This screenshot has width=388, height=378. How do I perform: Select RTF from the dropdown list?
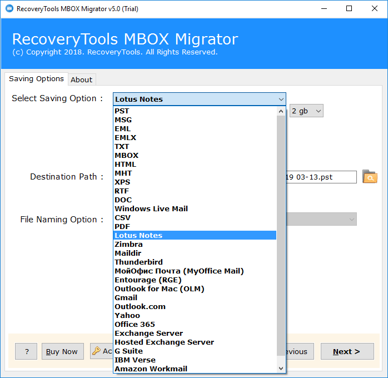tap(195, 191)
